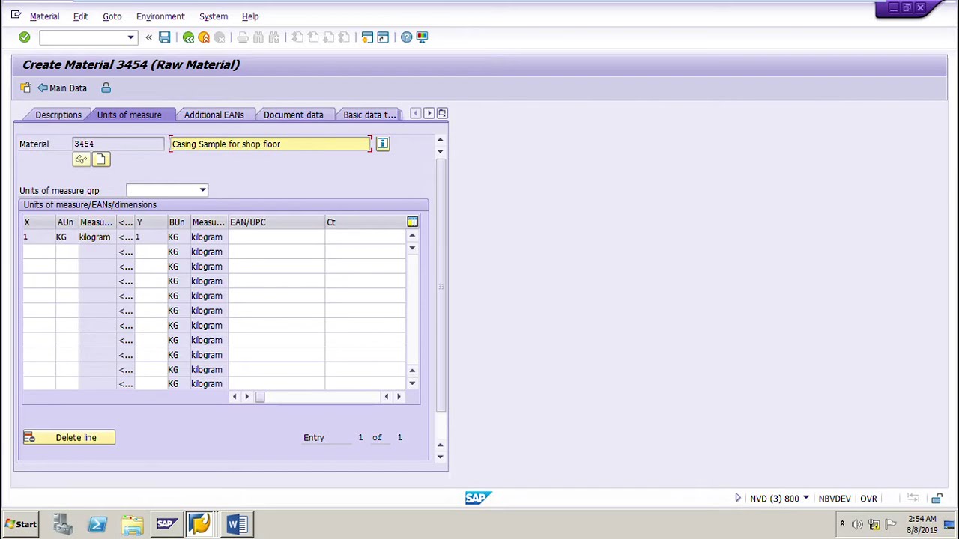
Task: Open the table settings grid icon
Action: (412, 222)
